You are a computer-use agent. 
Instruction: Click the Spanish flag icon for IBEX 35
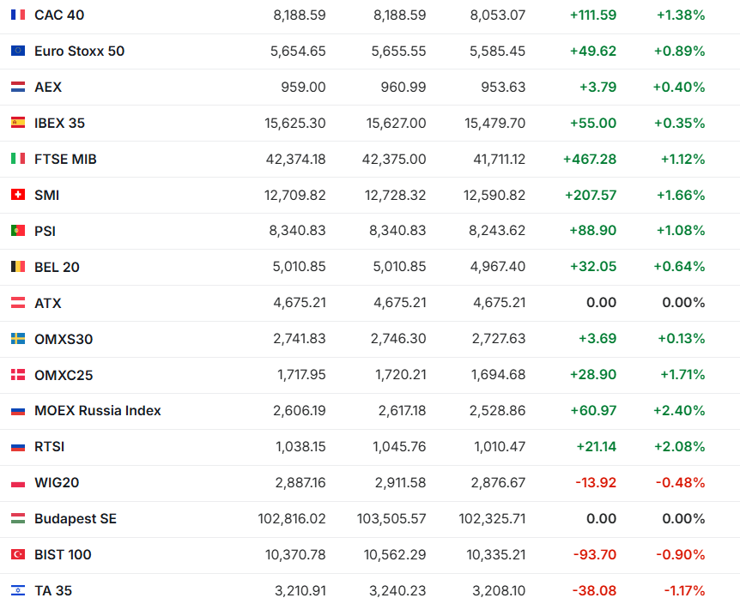[x=18, y=123]
